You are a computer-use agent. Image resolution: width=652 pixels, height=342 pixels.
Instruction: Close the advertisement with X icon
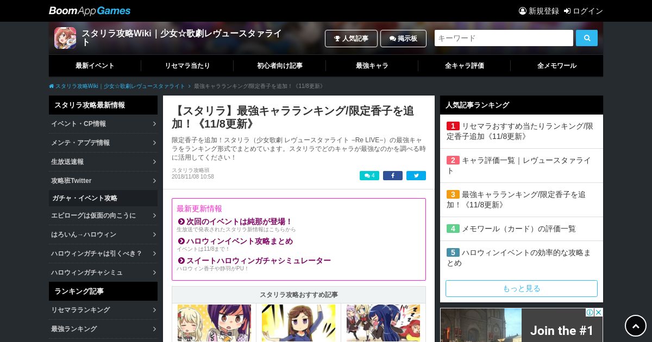[598, 313]
